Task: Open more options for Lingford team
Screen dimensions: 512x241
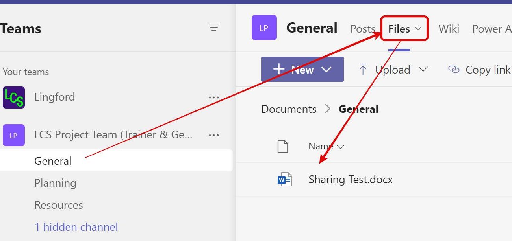Action: coord(214,98)
